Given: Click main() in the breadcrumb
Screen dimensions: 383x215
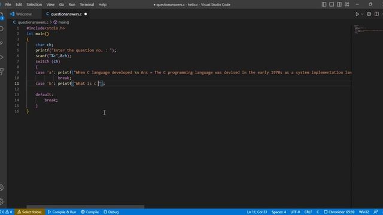Looking at the screenshot, I should tap(63, 22).
